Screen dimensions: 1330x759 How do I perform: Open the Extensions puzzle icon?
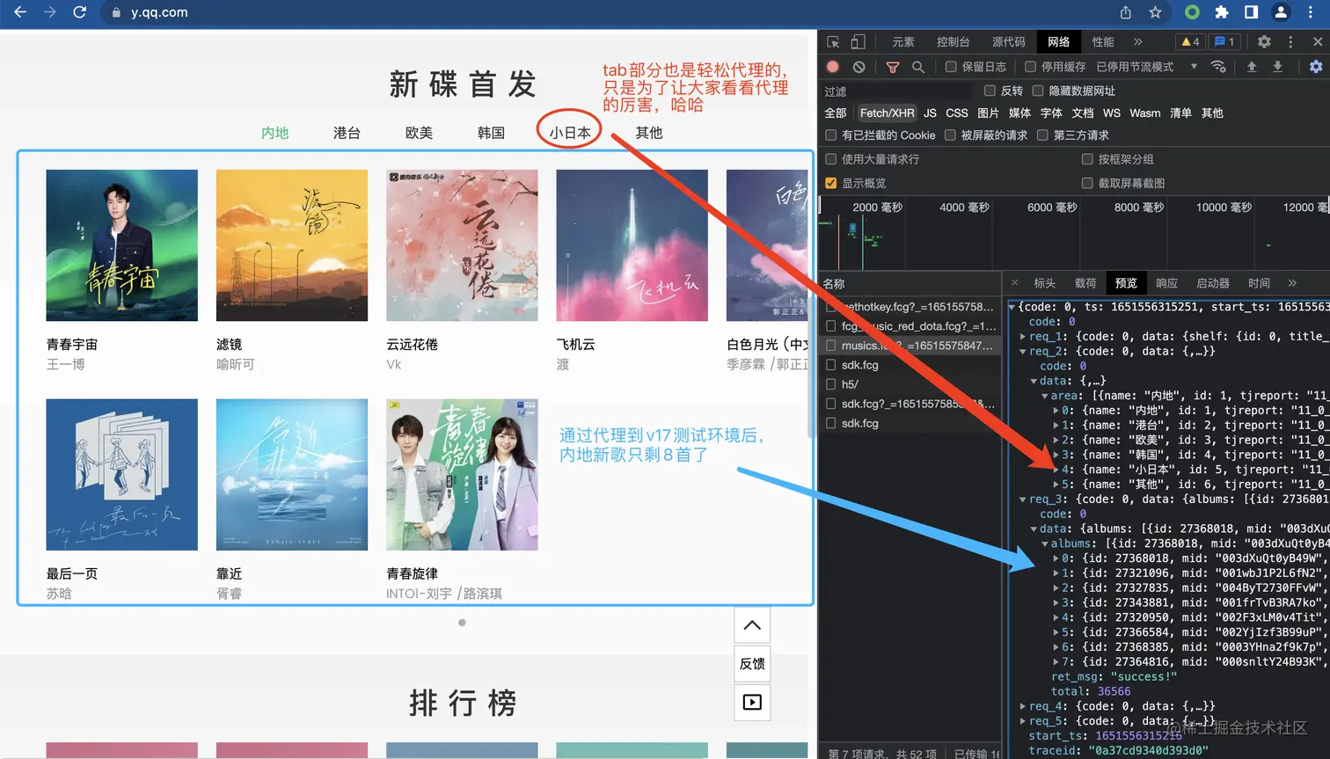tap(1222, 12)
